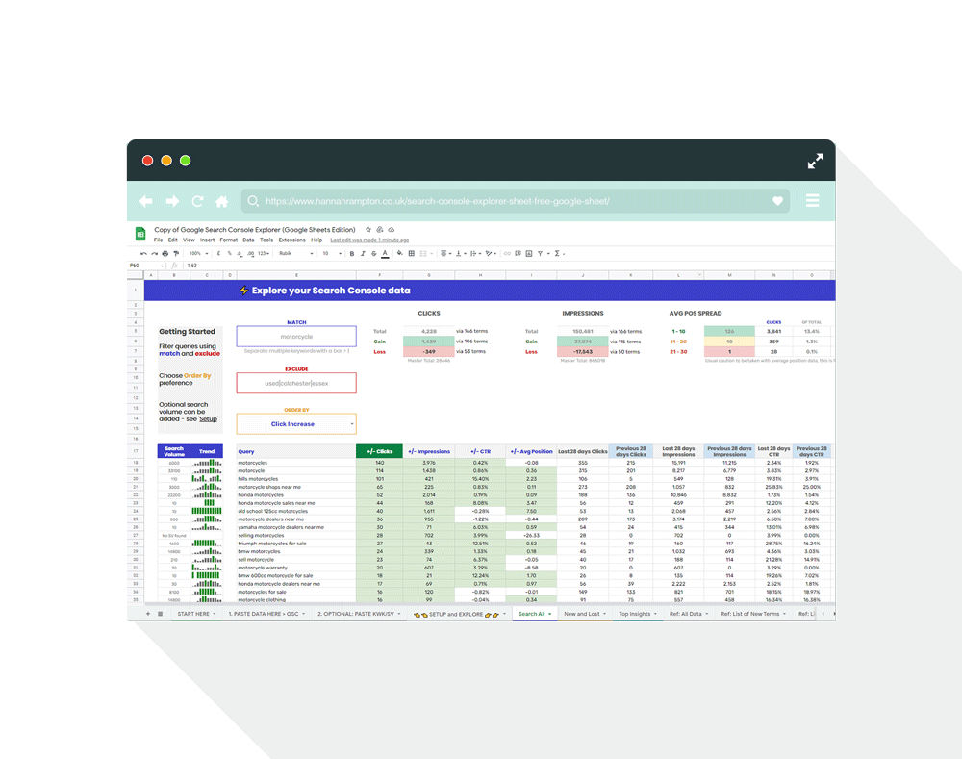Screen dimensions: 962x759
Task: Open the Data menu
Action: pyautogui.click(x=248, y=240)
